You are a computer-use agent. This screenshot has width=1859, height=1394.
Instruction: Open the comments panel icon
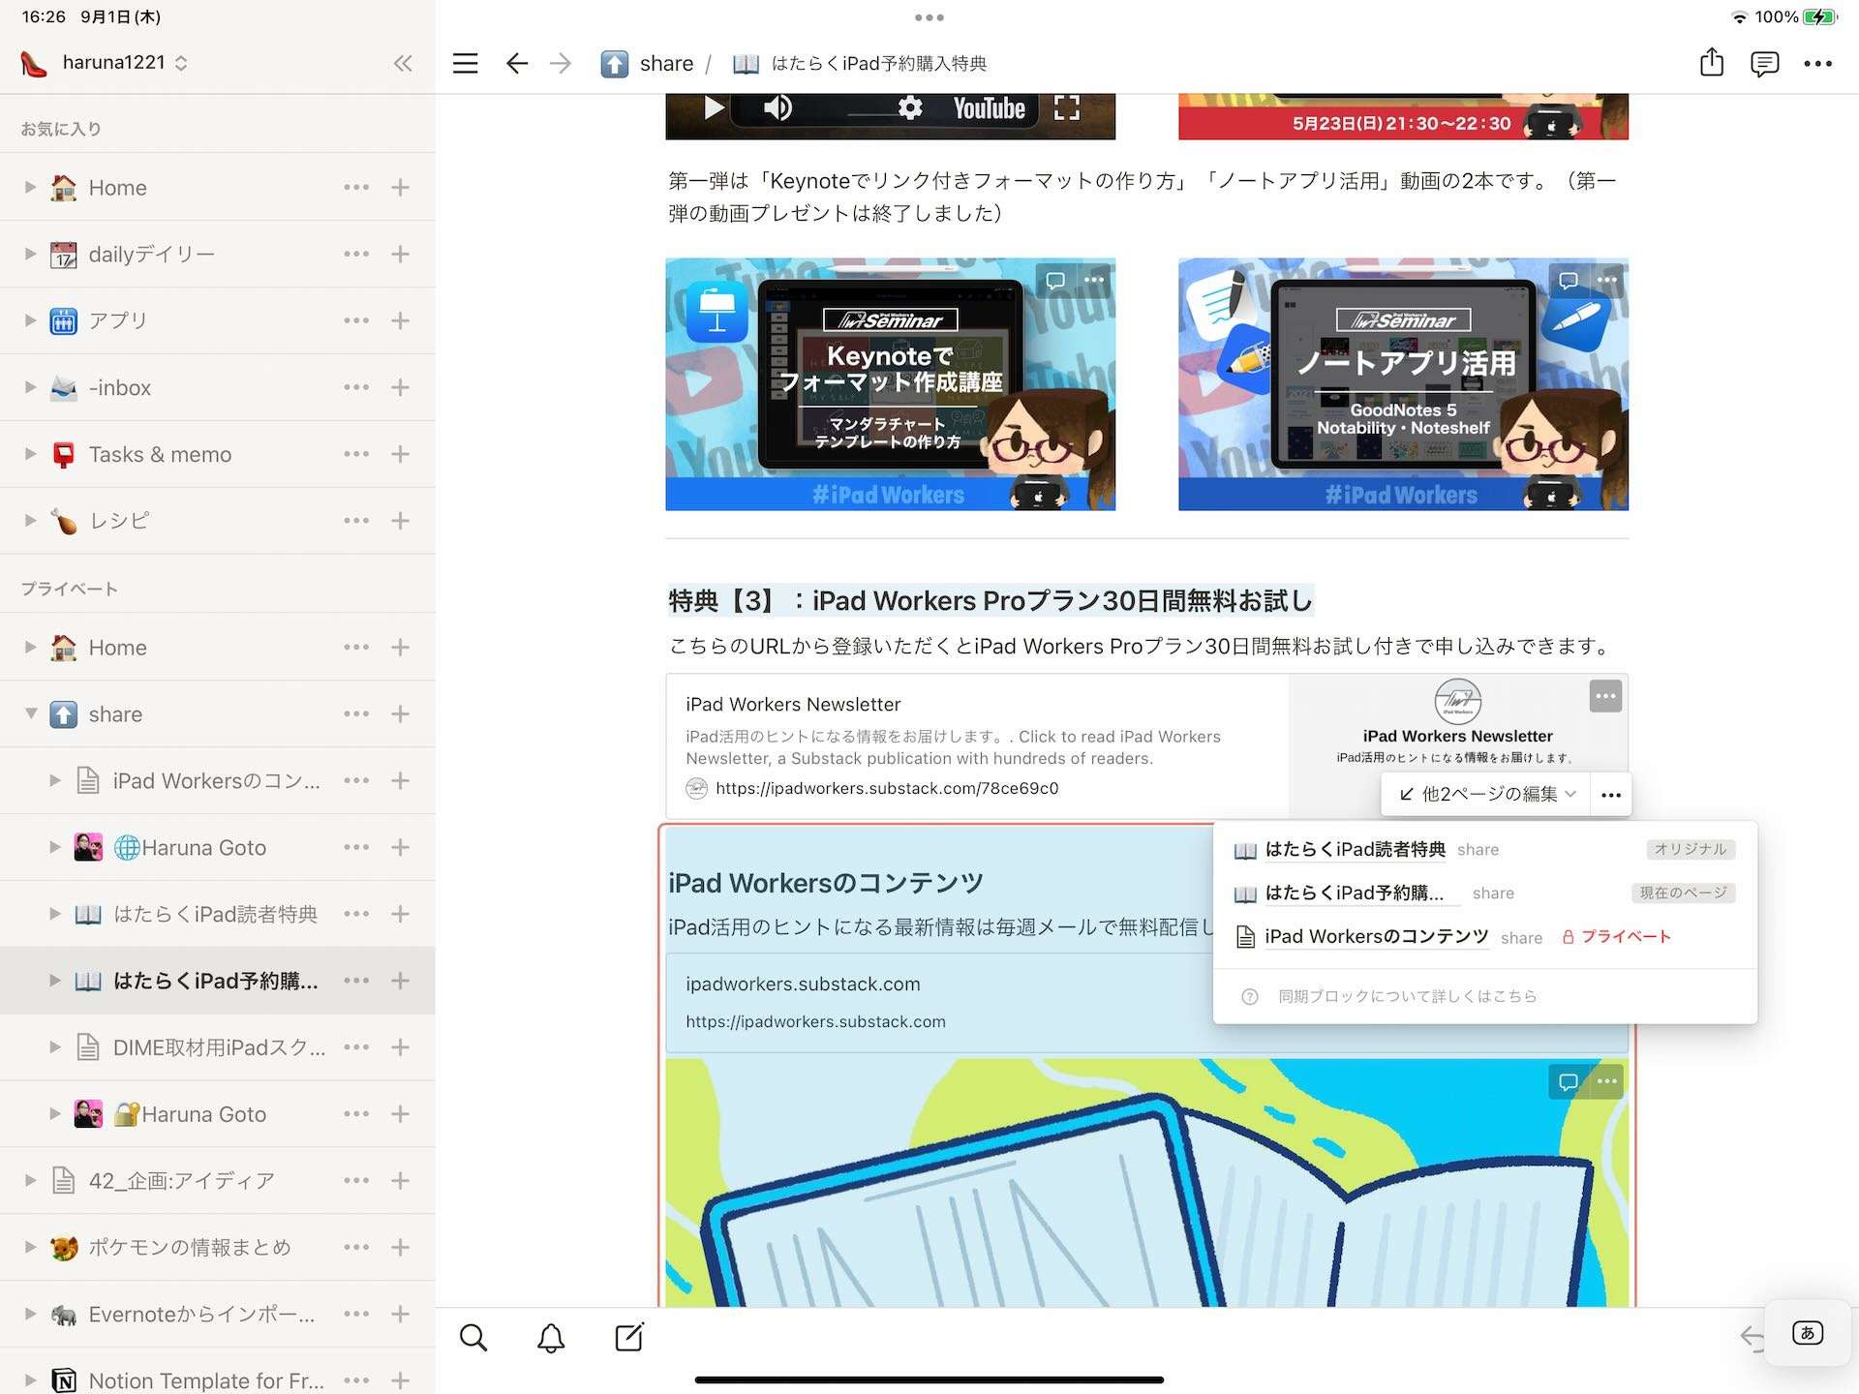click(1764, 64)
